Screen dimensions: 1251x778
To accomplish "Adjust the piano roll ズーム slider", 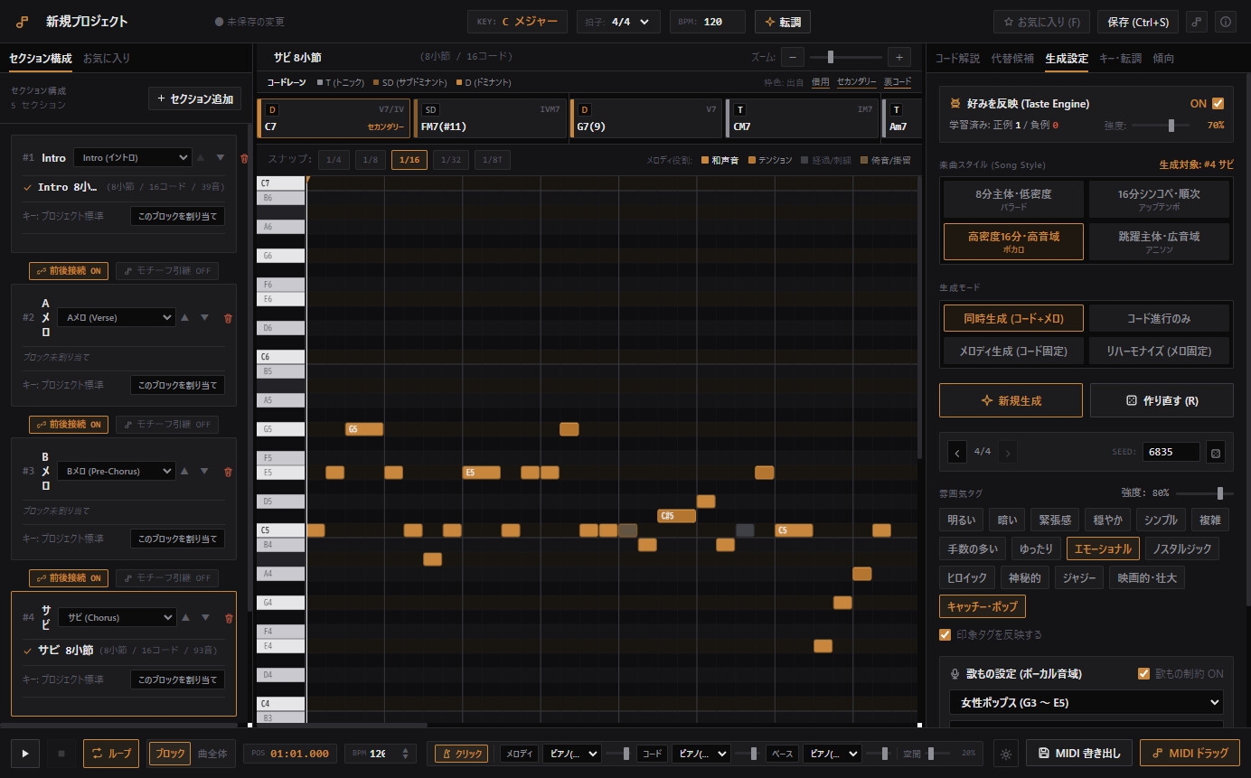I will 845,57.
